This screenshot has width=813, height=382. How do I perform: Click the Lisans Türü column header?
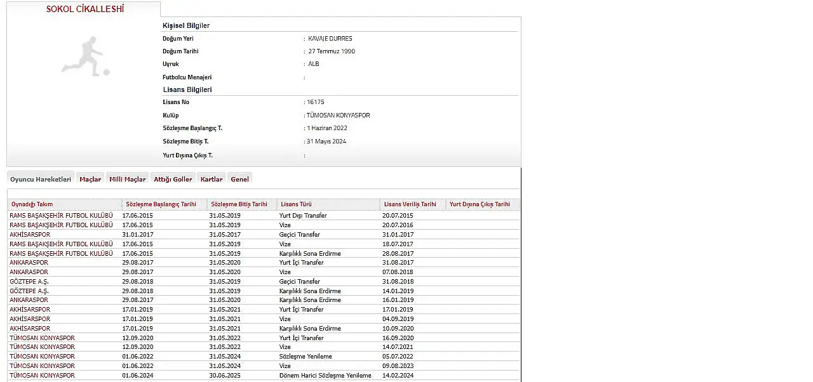point(296,204)
